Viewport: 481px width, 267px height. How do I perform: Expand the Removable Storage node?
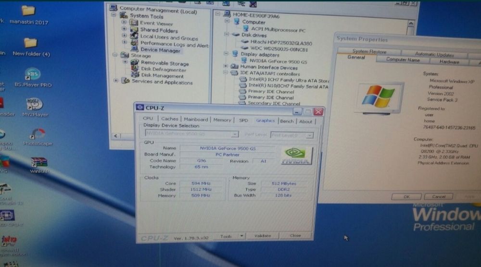[125, 61]
